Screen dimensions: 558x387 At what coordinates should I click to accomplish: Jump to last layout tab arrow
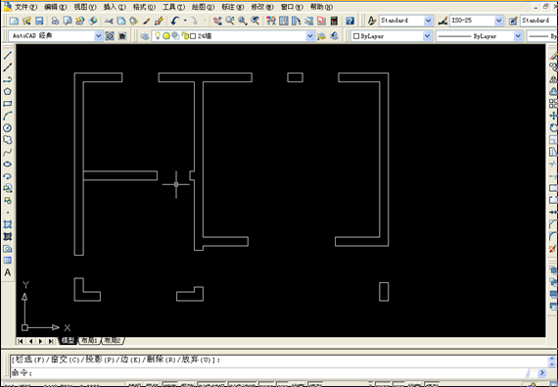(51, 341)
